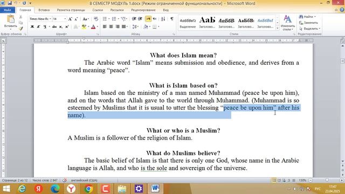
Task: Expand the bullets list dropdown arrow
Action: coord(109,19)
